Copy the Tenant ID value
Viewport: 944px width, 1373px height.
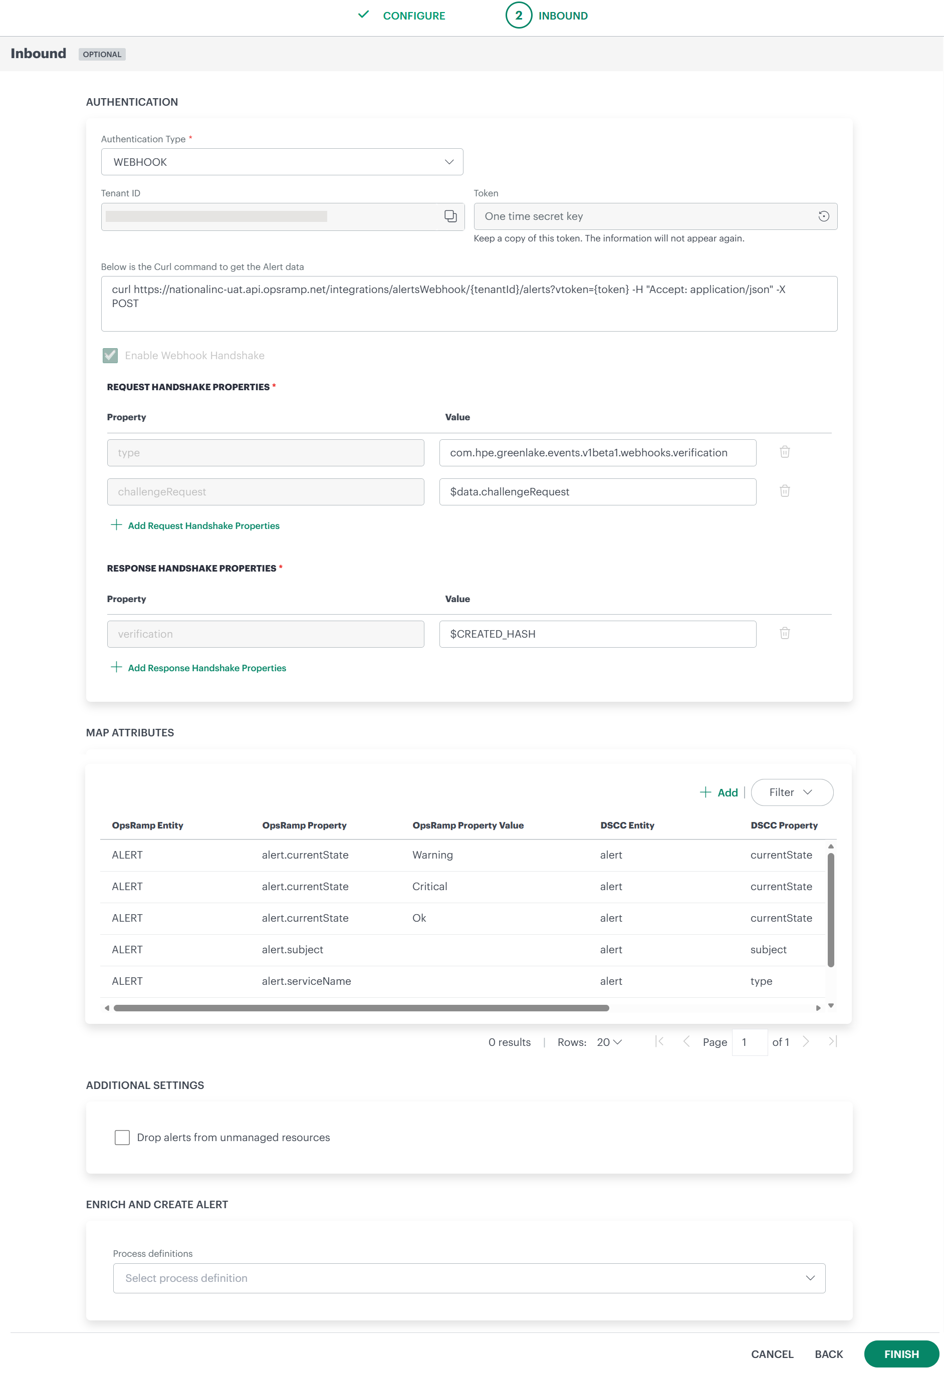450,216
